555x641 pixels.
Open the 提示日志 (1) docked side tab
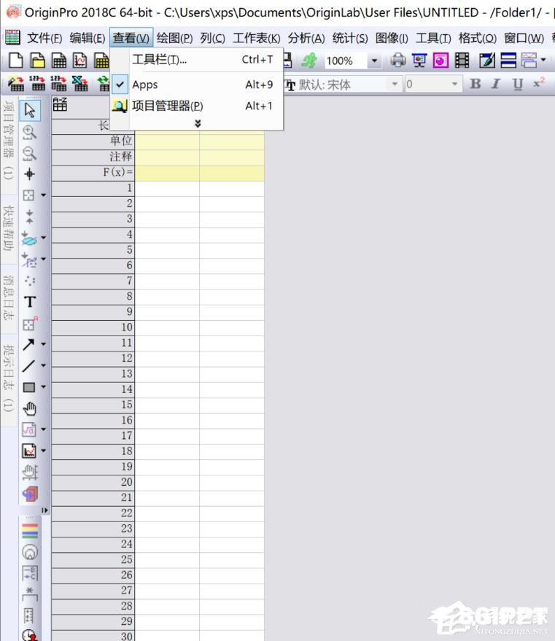click(x=9, y=378)
